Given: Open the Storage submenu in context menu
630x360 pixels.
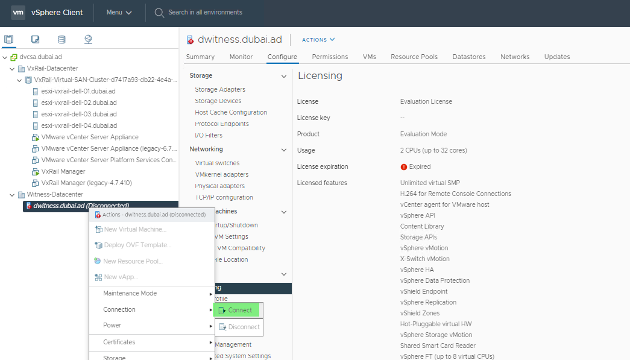Looking at the screenshot, I should 152,357.
